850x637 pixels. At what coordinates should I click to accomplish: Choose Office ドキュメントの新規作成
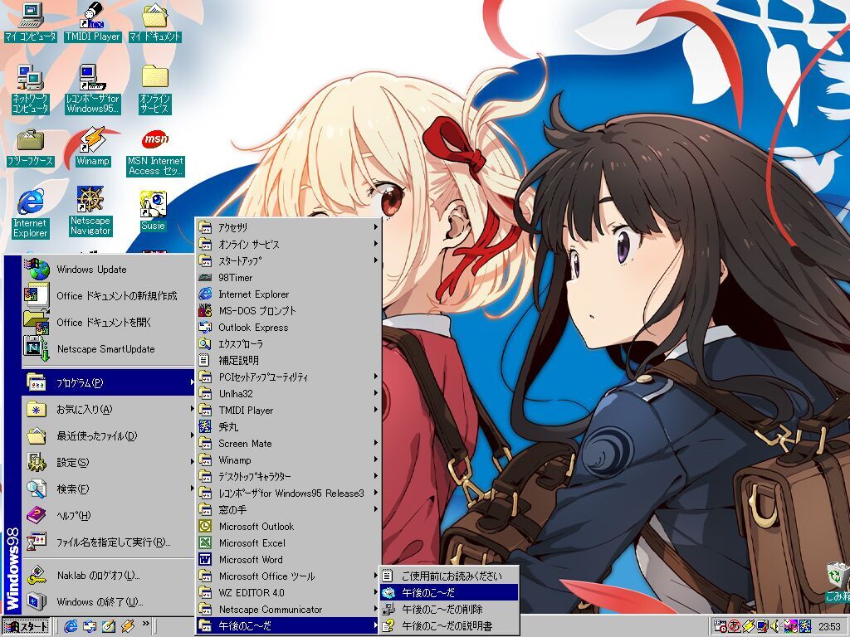(x=109, y=296)
